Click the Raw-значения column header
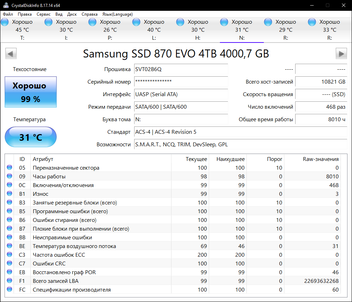 (321, 159)
